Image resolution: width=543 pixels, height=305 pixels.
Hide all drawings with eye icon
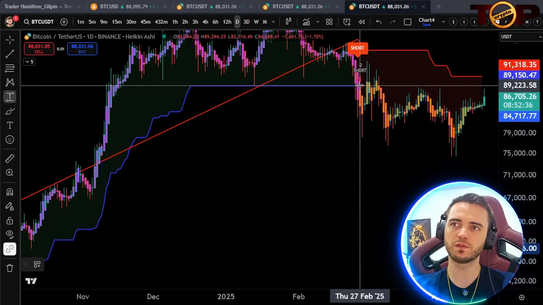[x=10, y=234]
